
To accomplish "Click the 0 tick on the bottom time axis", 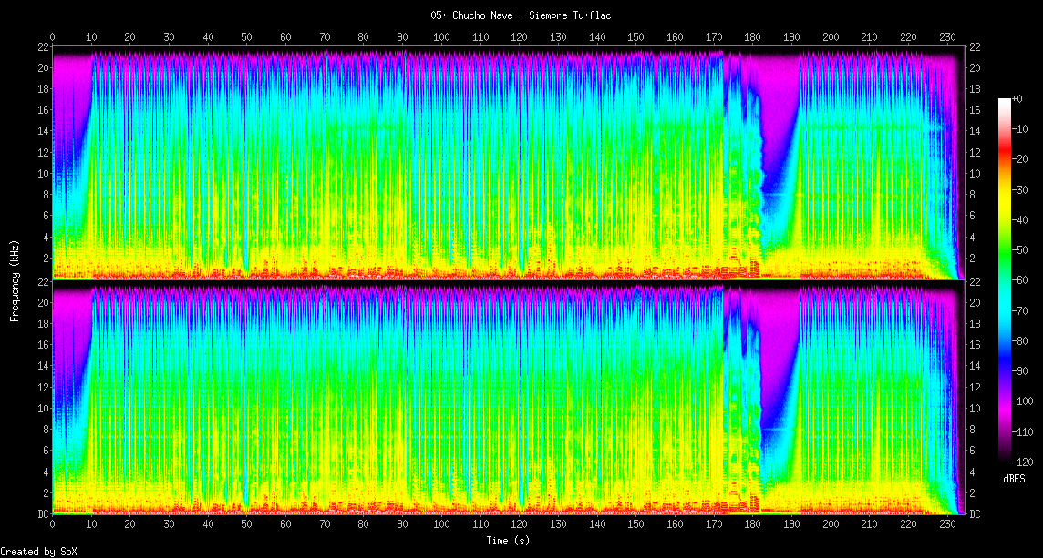I will 52,524.
